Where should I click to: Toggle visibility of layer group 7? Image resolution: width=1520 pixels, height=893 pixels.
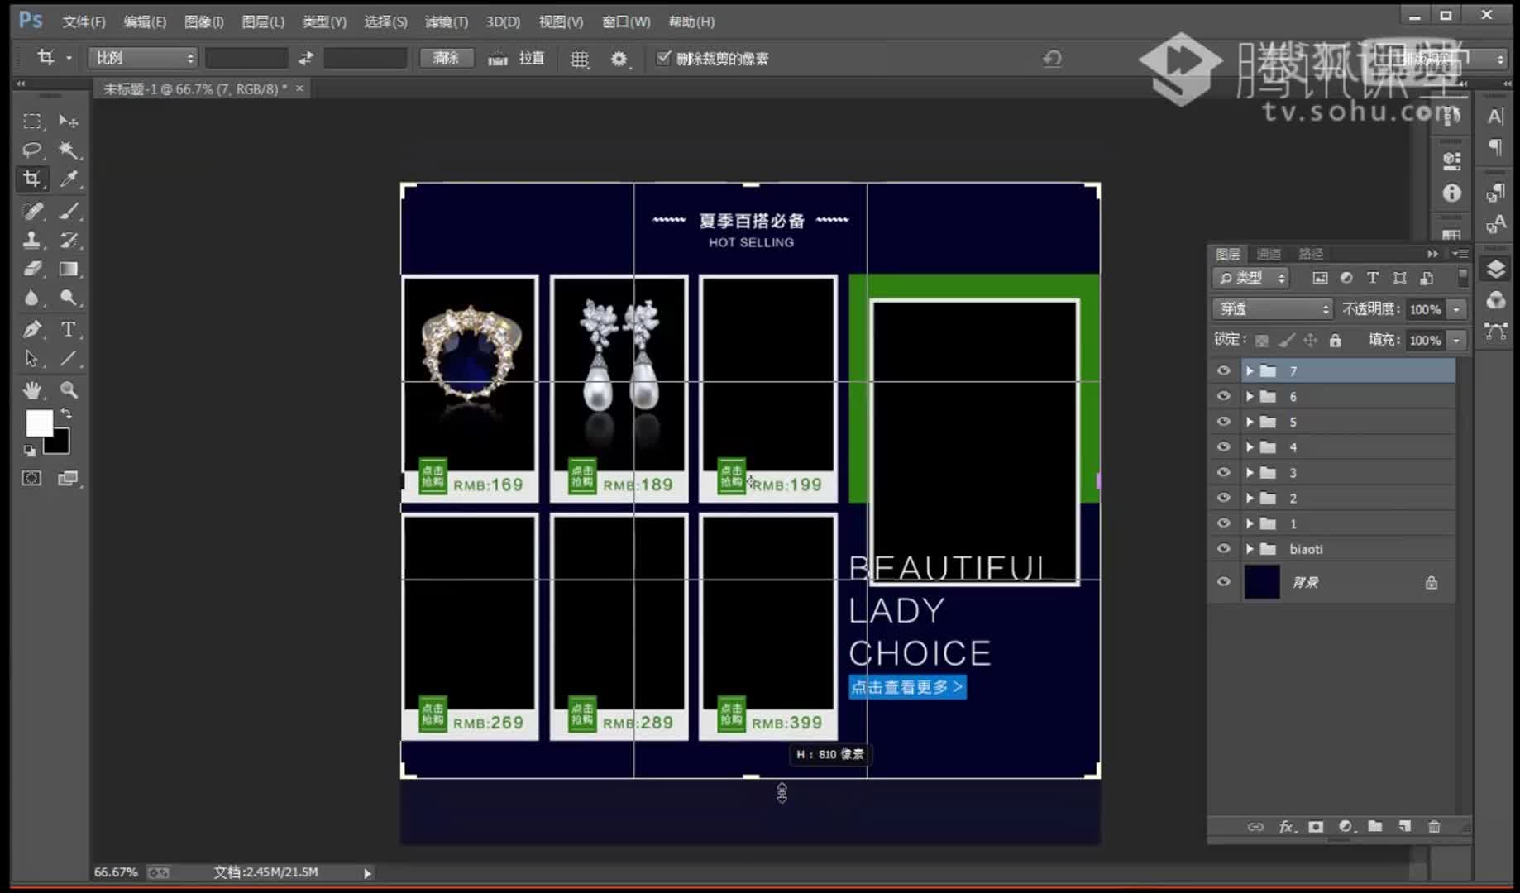pyautogui.click(x=1223, y=371)
